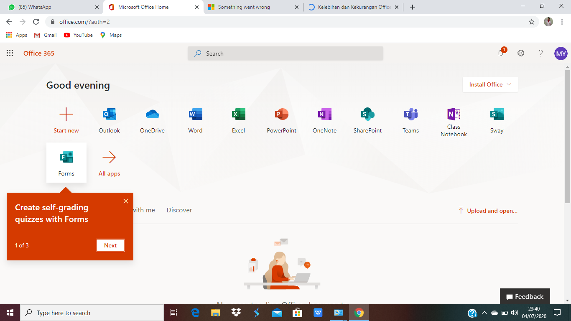Open the MY account avatar menu
This screenshot has height=321, width=571.
(x=561, y=53)
